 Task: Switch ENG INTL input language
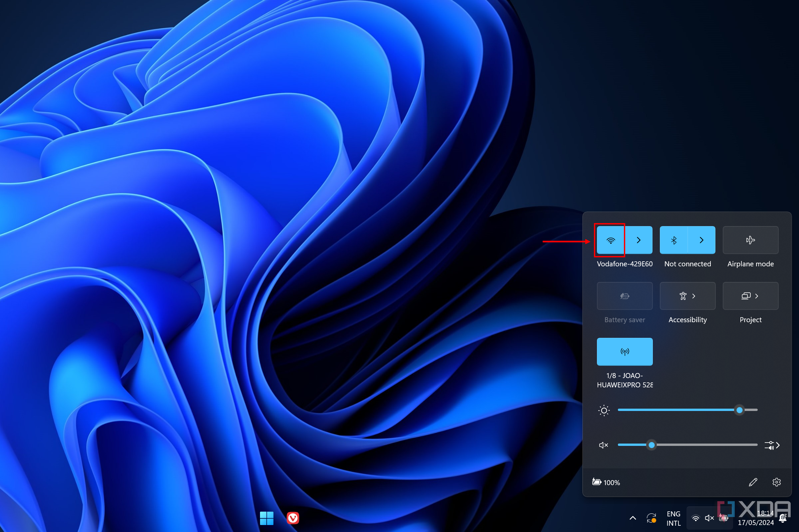(673, 518)
